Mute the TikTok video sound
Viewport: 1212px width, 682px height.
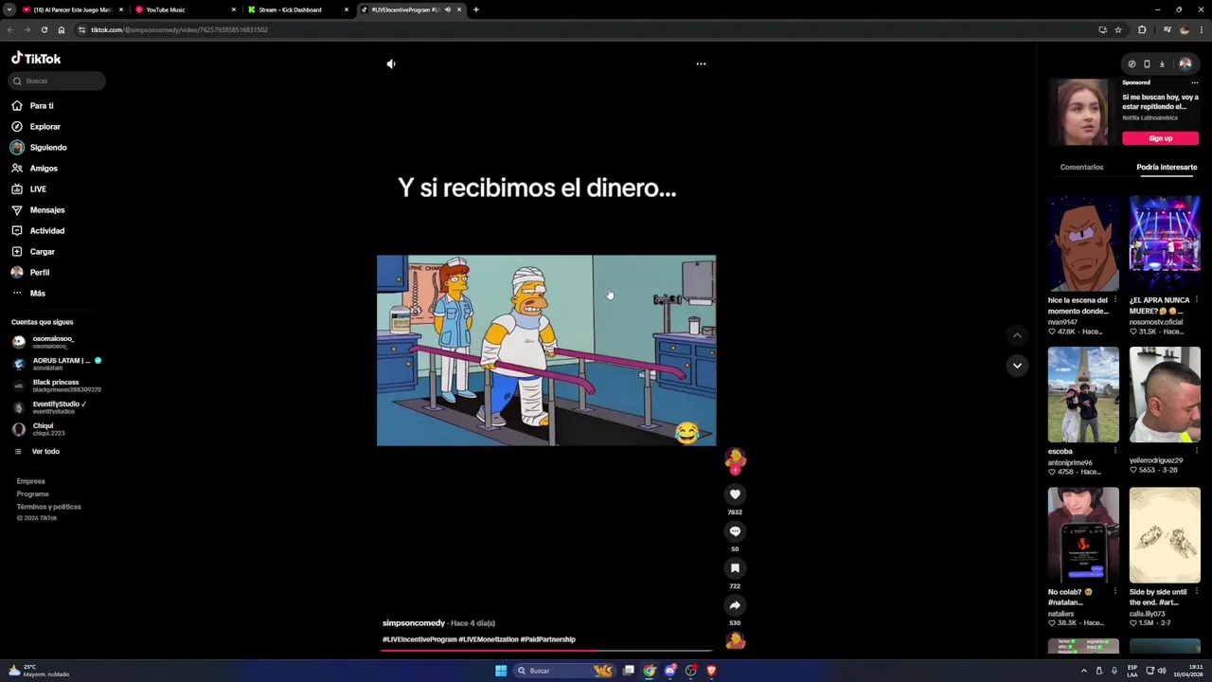click(x=391, y=63)
